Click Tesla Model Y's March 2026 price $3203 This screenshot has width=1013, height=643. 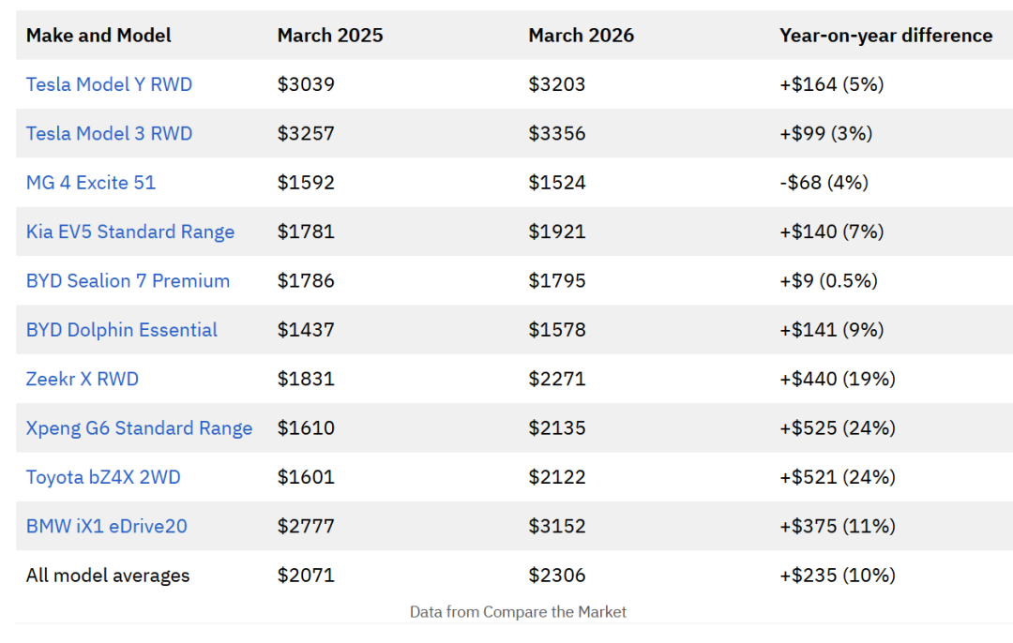point(557,84)
